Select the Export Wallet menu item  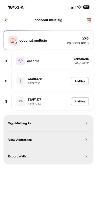pyautogui.click(x=49, y=156)
